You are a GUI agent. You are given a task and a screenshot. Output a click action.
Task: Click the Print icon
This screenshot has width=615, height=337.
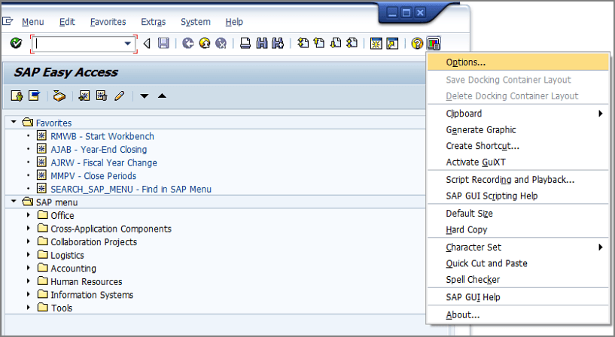tap(245, 43)
